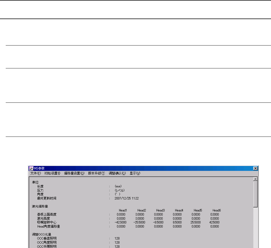Click the 长度 label
This screenshot has width=271, height=248.
point(40,186)
